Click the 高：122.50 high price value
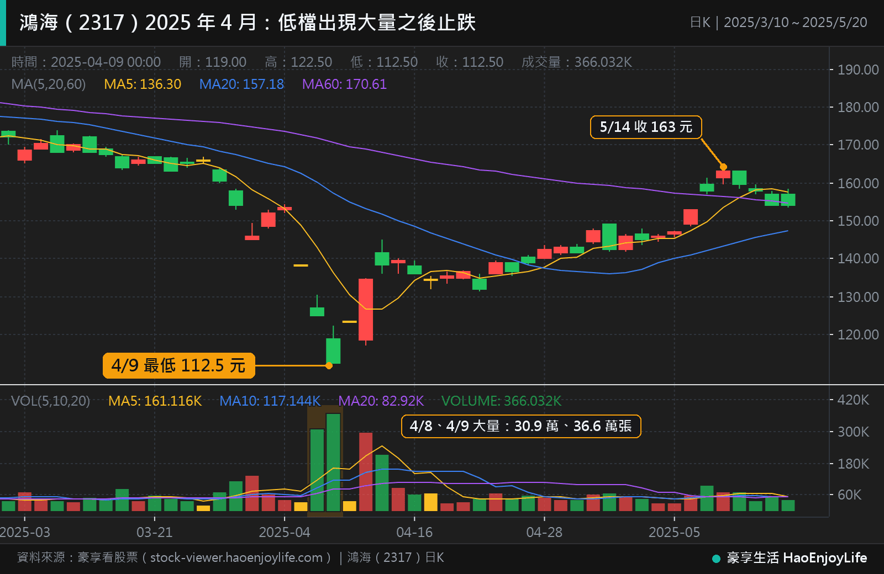The image size is (884, 574). pos(298,62)
